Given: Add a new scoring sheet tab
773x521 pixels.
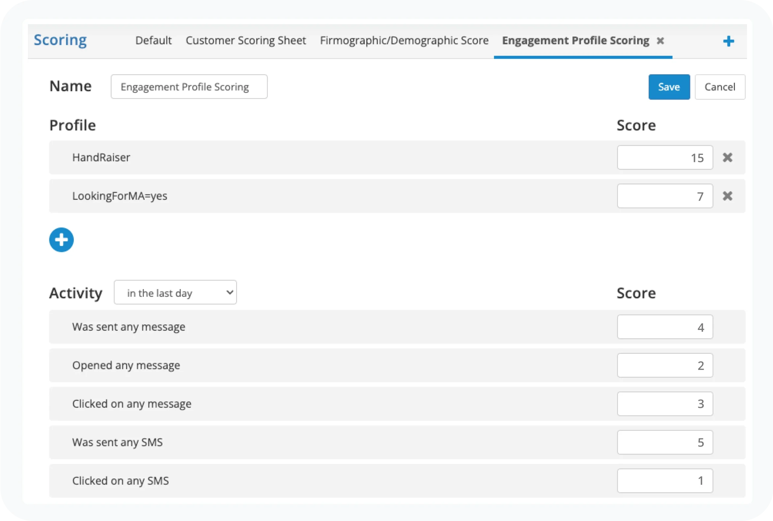Looking at the screenshot, I should point(729,41).
